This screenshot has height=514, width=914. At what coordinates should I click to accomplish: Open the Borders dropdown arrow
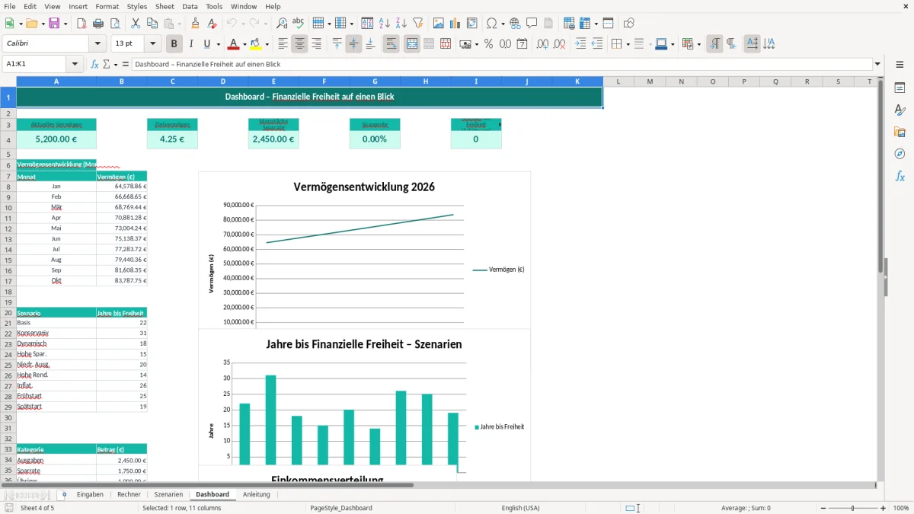point(627,44)
